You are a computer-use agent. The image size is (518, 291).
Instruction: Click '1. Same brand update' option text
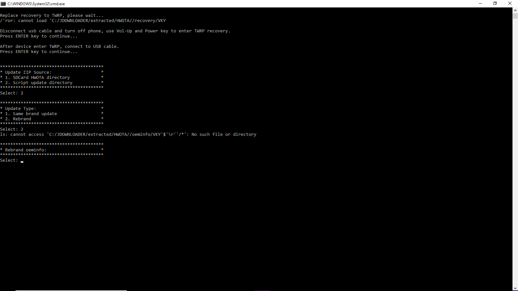(x=31, y=114)
